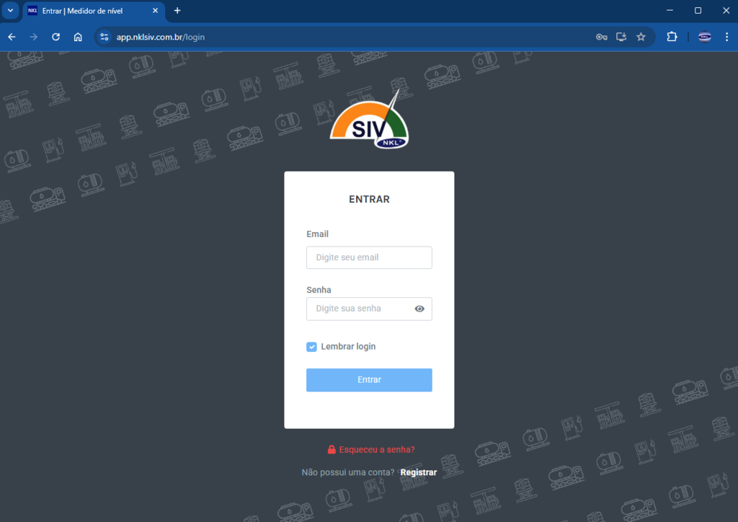This screenshot has height=522, width=738.
Task: Click the Registrar link
Action: tap(419, 472)
